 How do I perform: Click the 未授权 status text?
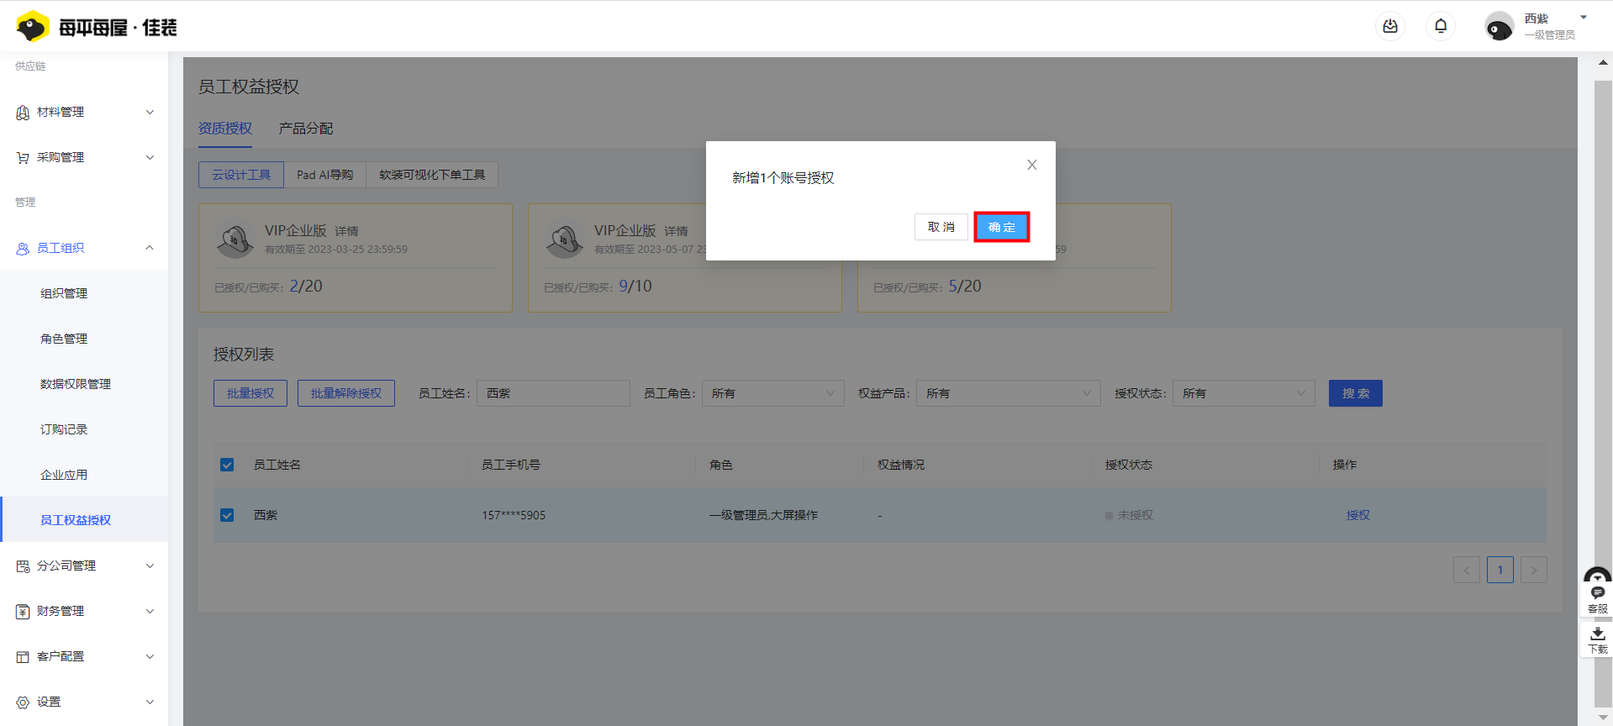point(1136,515)
